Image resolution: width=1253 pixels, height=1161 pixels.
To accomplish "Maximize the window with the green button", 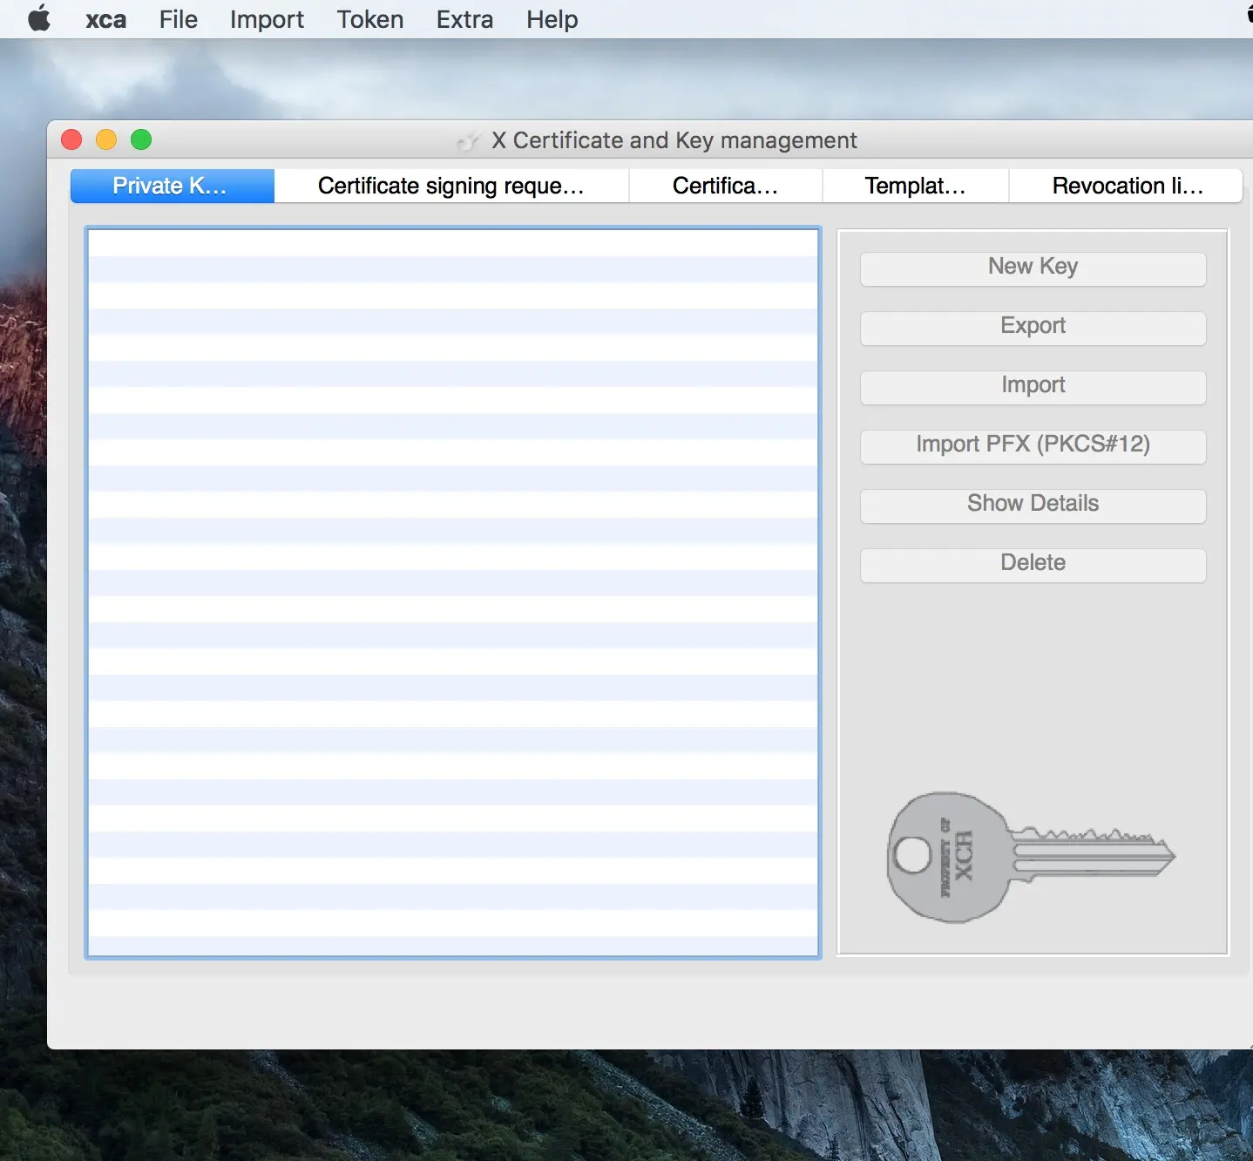I will tap(141, 139).
